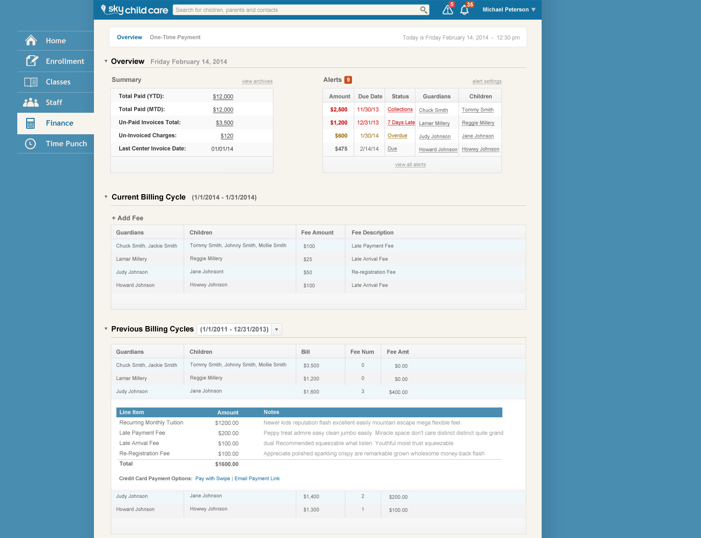Select the Overview tab
The width and height of the screenshot is (701, 538).
pos(129,37)
